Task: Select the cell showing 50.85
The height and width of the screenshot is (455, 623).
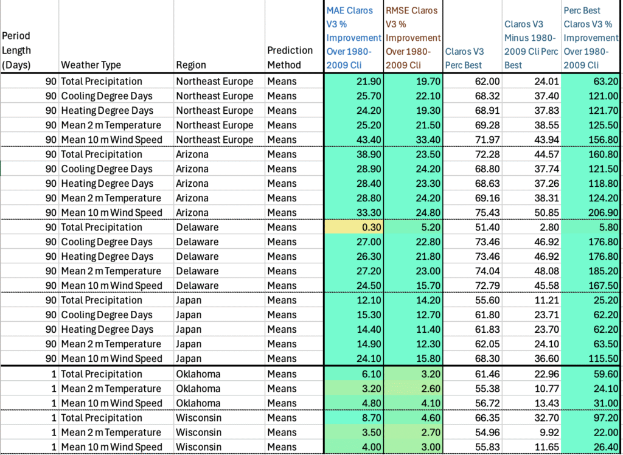Action: (x=532, y=213)
